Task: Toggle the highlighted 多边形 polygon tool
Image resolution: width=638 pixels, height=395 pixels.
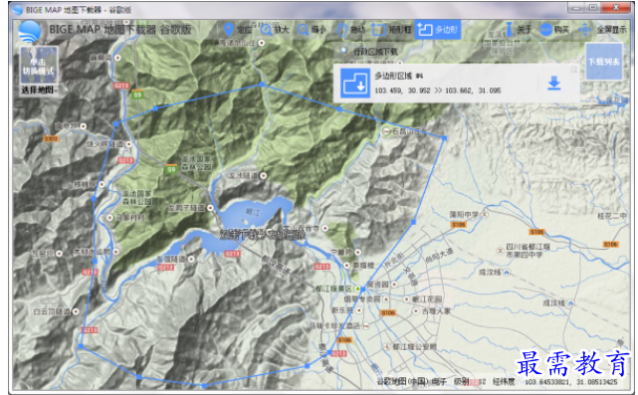Action: pyautogui.click(x=437, y=29)
